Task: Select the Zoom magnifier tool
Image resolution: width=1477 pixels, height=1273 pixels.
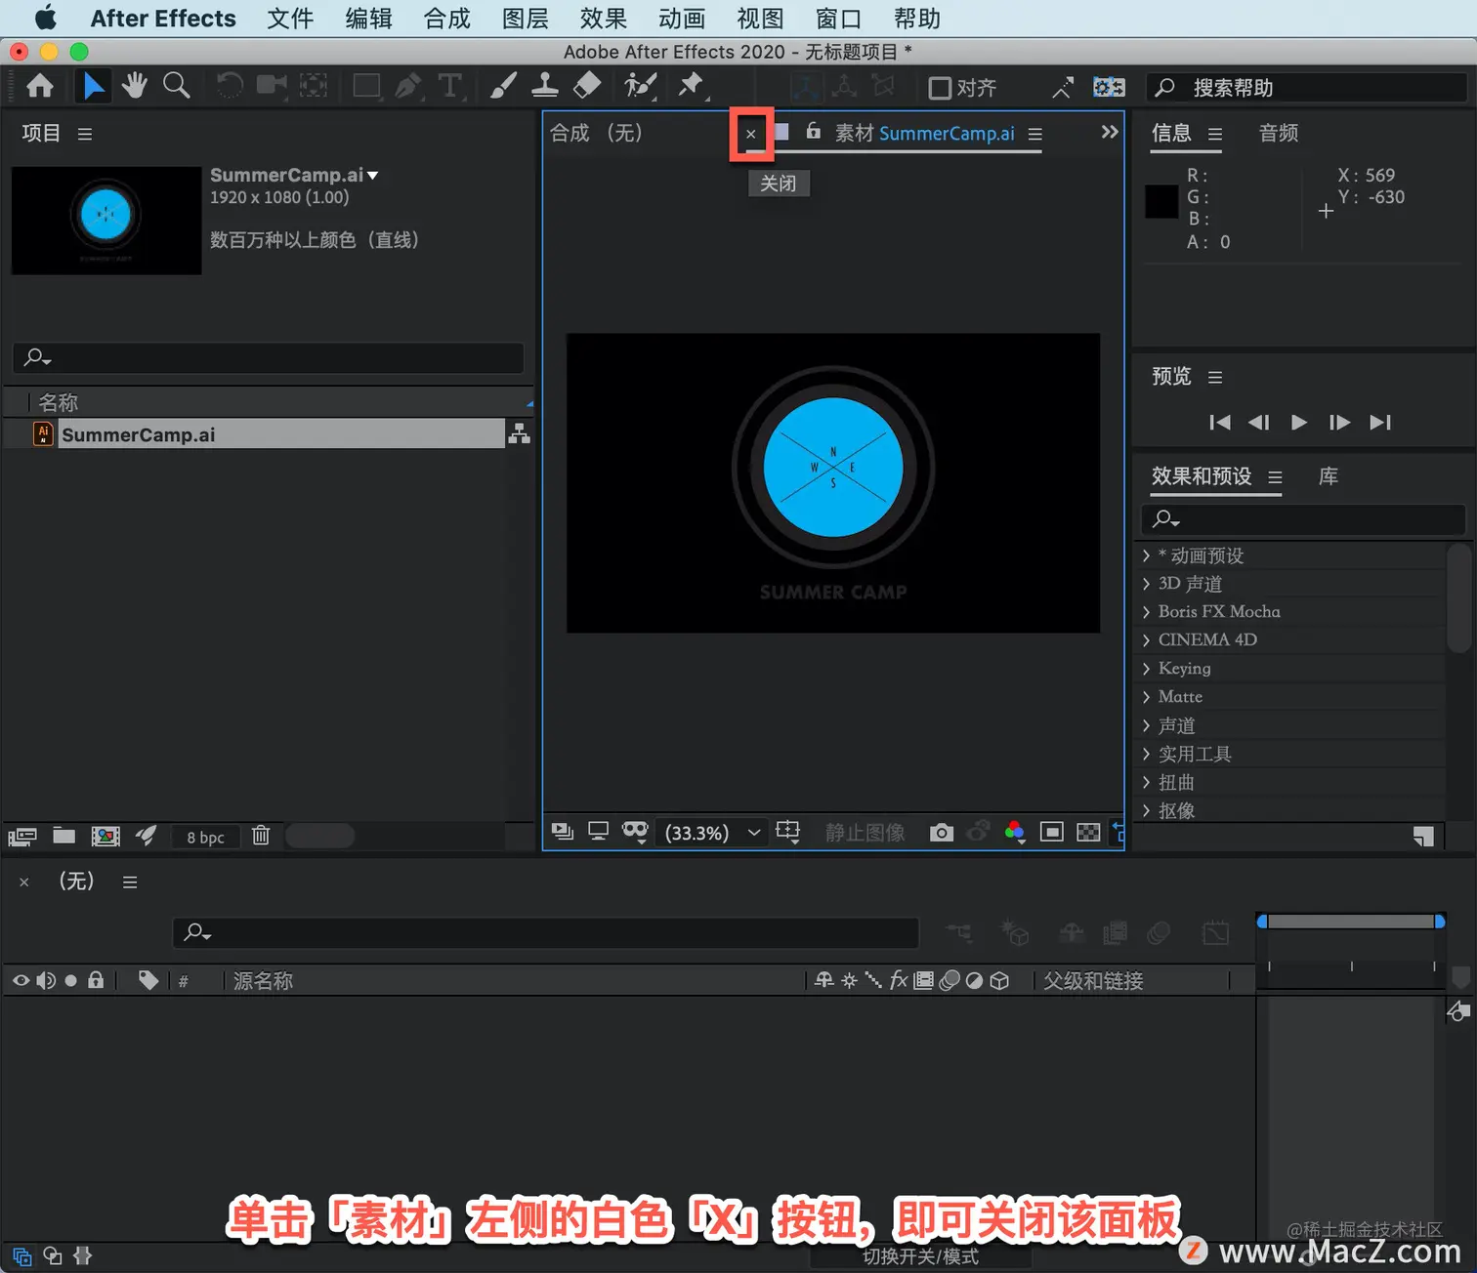Action: [177, 87]
